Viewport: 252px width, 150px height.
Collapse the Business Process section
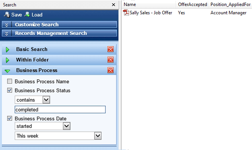click(x=7, y=71)
